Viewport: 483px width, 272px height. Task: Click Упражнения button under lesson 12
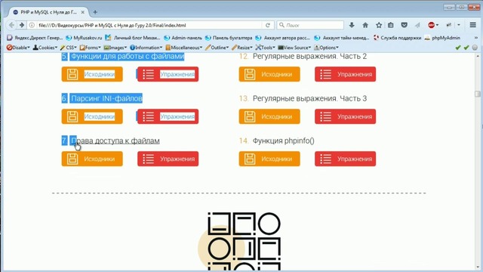point(346,74)
